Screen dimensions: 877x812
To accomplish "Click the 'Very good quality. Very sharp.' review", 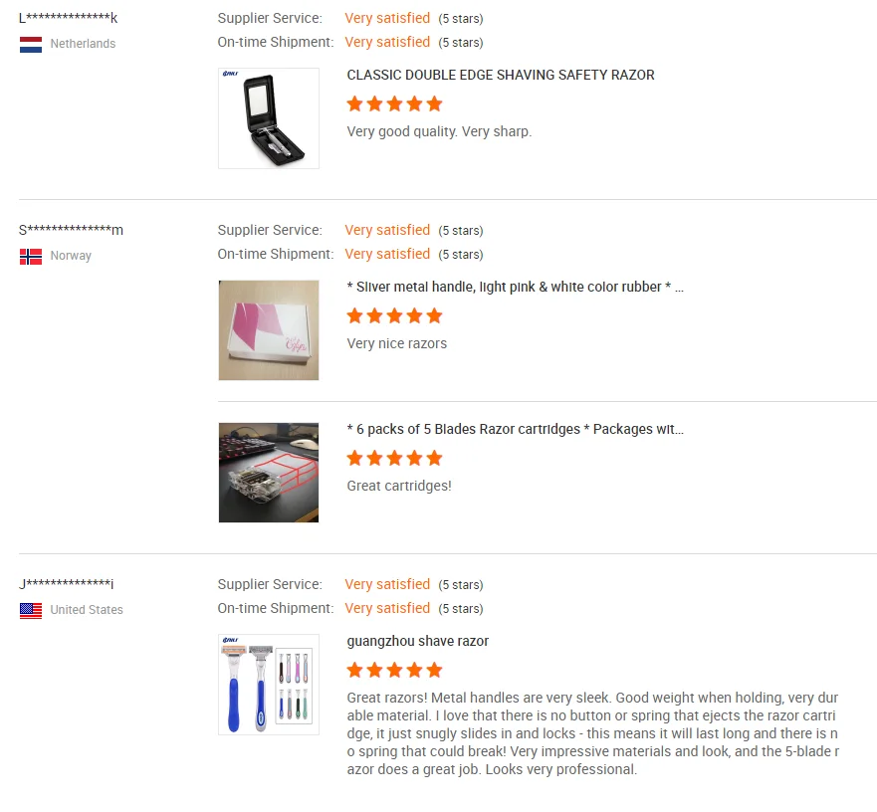I will pyautogui.click(x=439, y=131).
